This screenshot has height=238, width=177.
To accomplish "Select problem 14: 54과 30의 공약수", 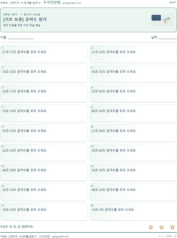I will pyautogui.click(x=133, y=172).
